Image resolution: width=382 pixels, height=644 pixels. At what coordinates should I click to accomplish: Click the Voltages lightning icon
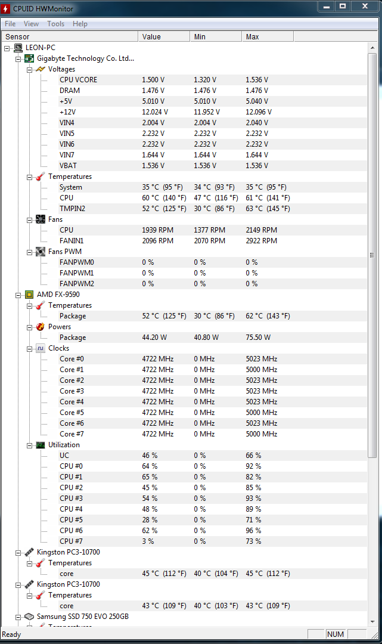click(x=41, y=69)
